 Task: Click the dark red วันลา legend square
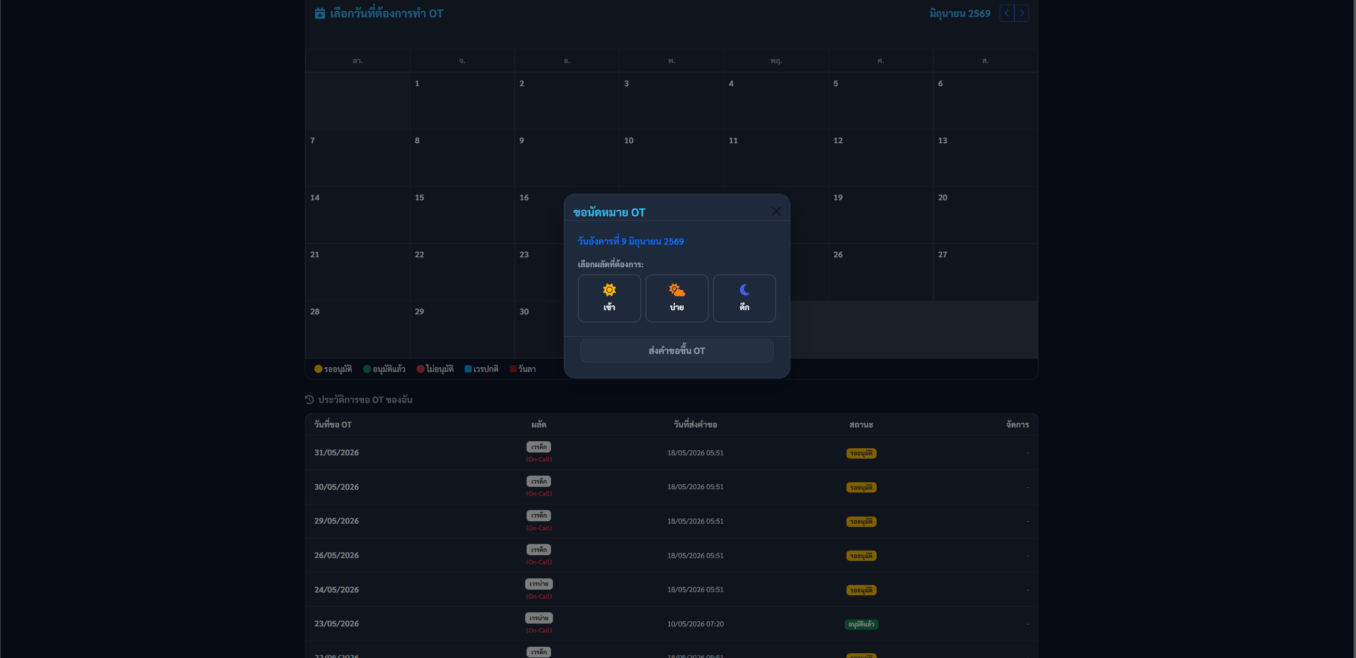513,369
